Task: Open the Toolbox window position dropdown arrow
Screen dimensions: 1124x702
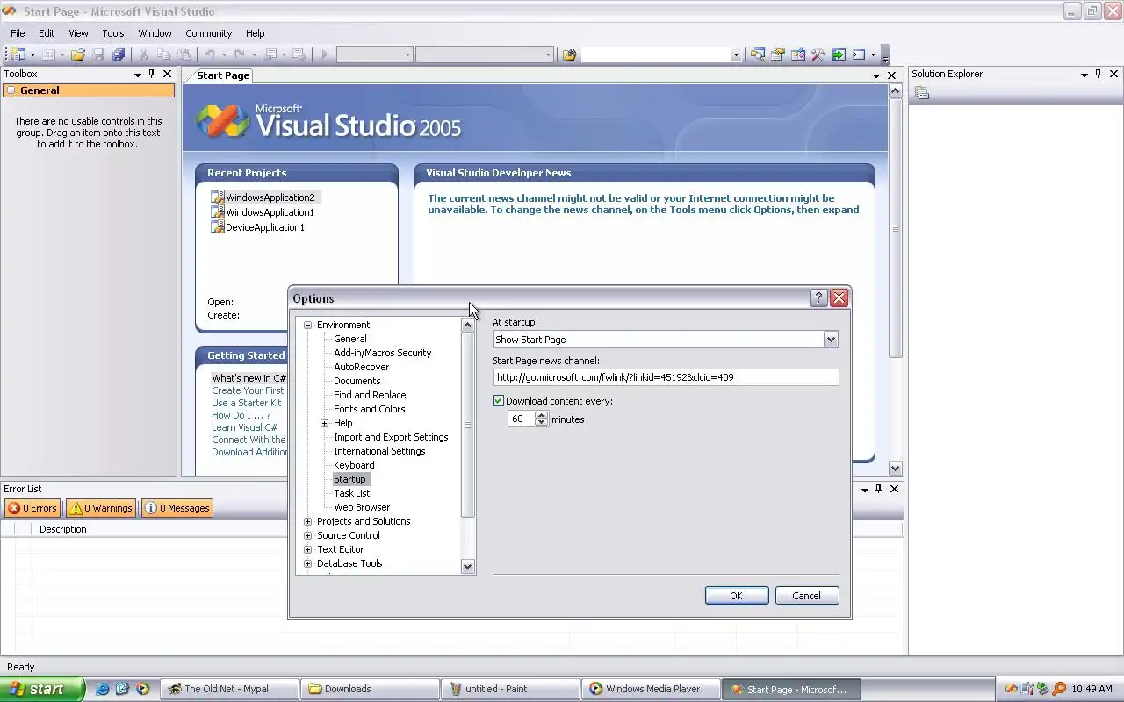Action: [x=137, y=75]
